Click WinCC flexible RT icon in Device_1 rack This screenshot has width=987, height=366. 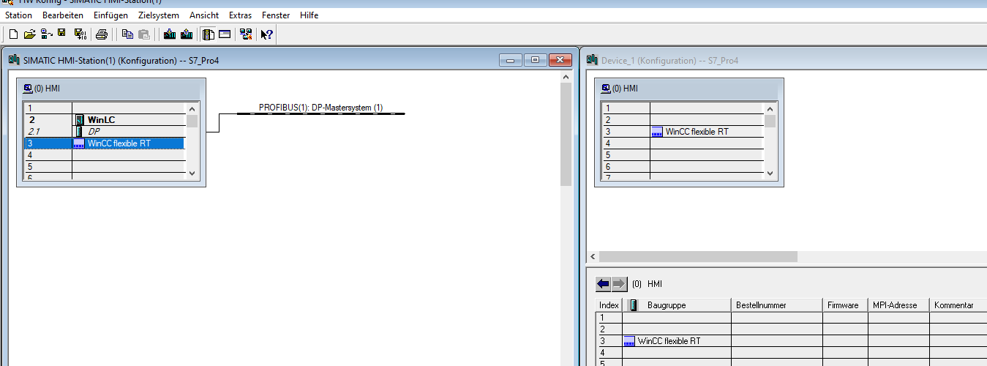657,132
